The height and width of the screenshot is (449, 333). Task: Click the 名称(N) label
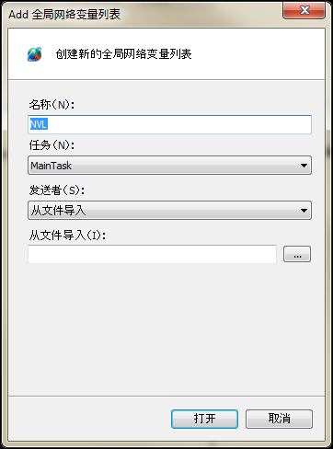coord(52,105)
